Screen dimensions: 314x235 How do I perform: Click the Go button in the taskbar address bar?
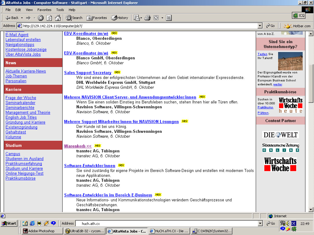270,223
